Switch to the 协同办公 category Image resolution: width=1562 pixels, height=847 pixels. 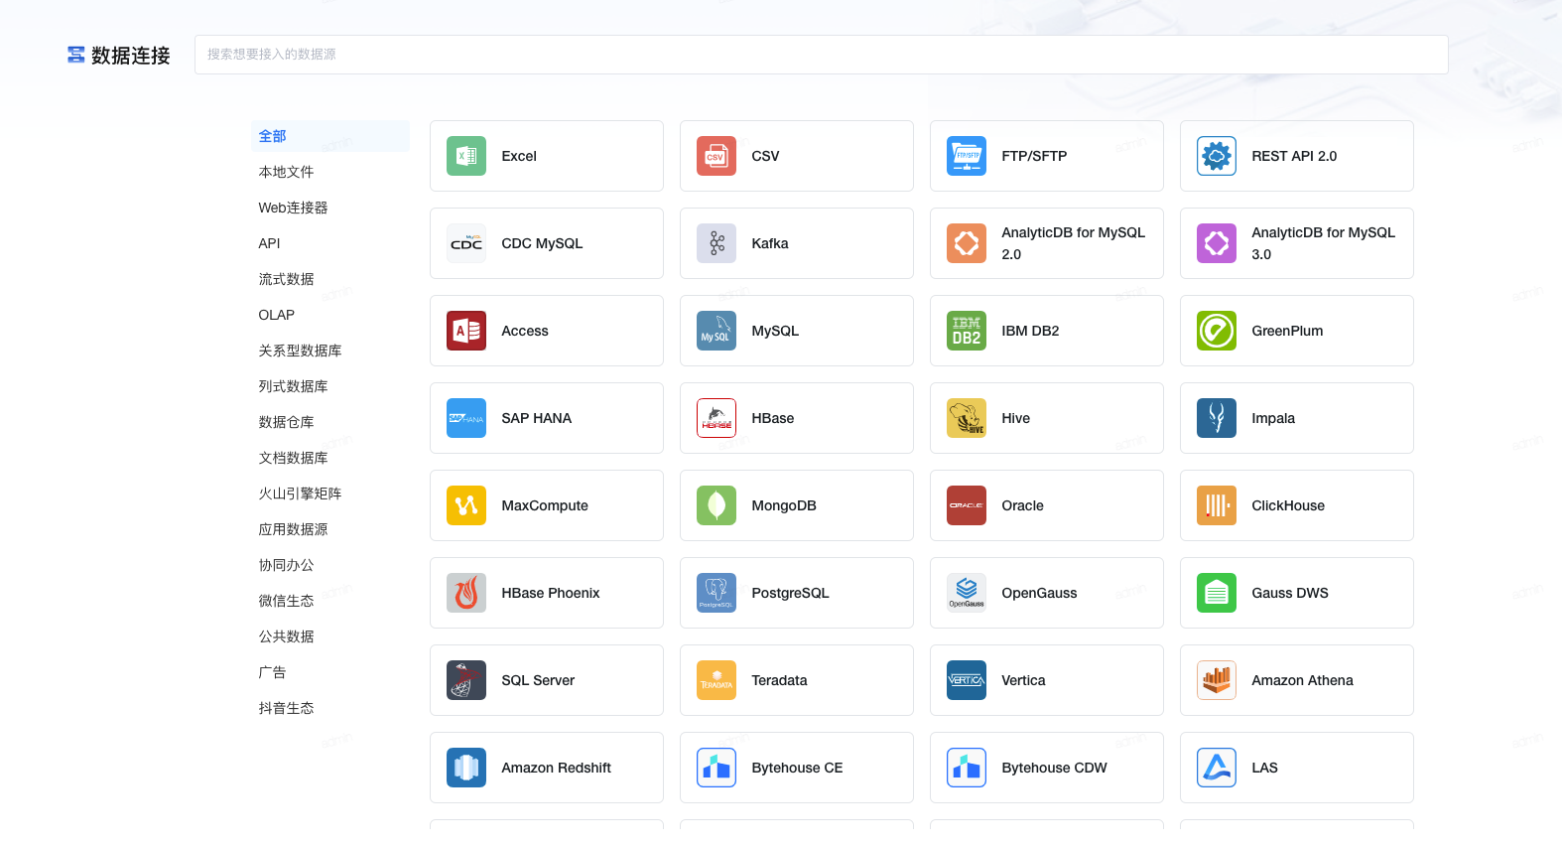[x=330, y=565]
